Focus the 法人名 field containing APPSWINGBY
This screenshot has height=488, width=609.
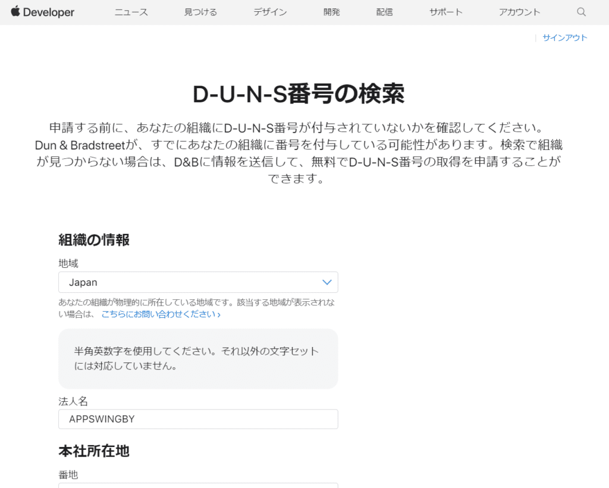pyautogui.click(x=198, y=419)
